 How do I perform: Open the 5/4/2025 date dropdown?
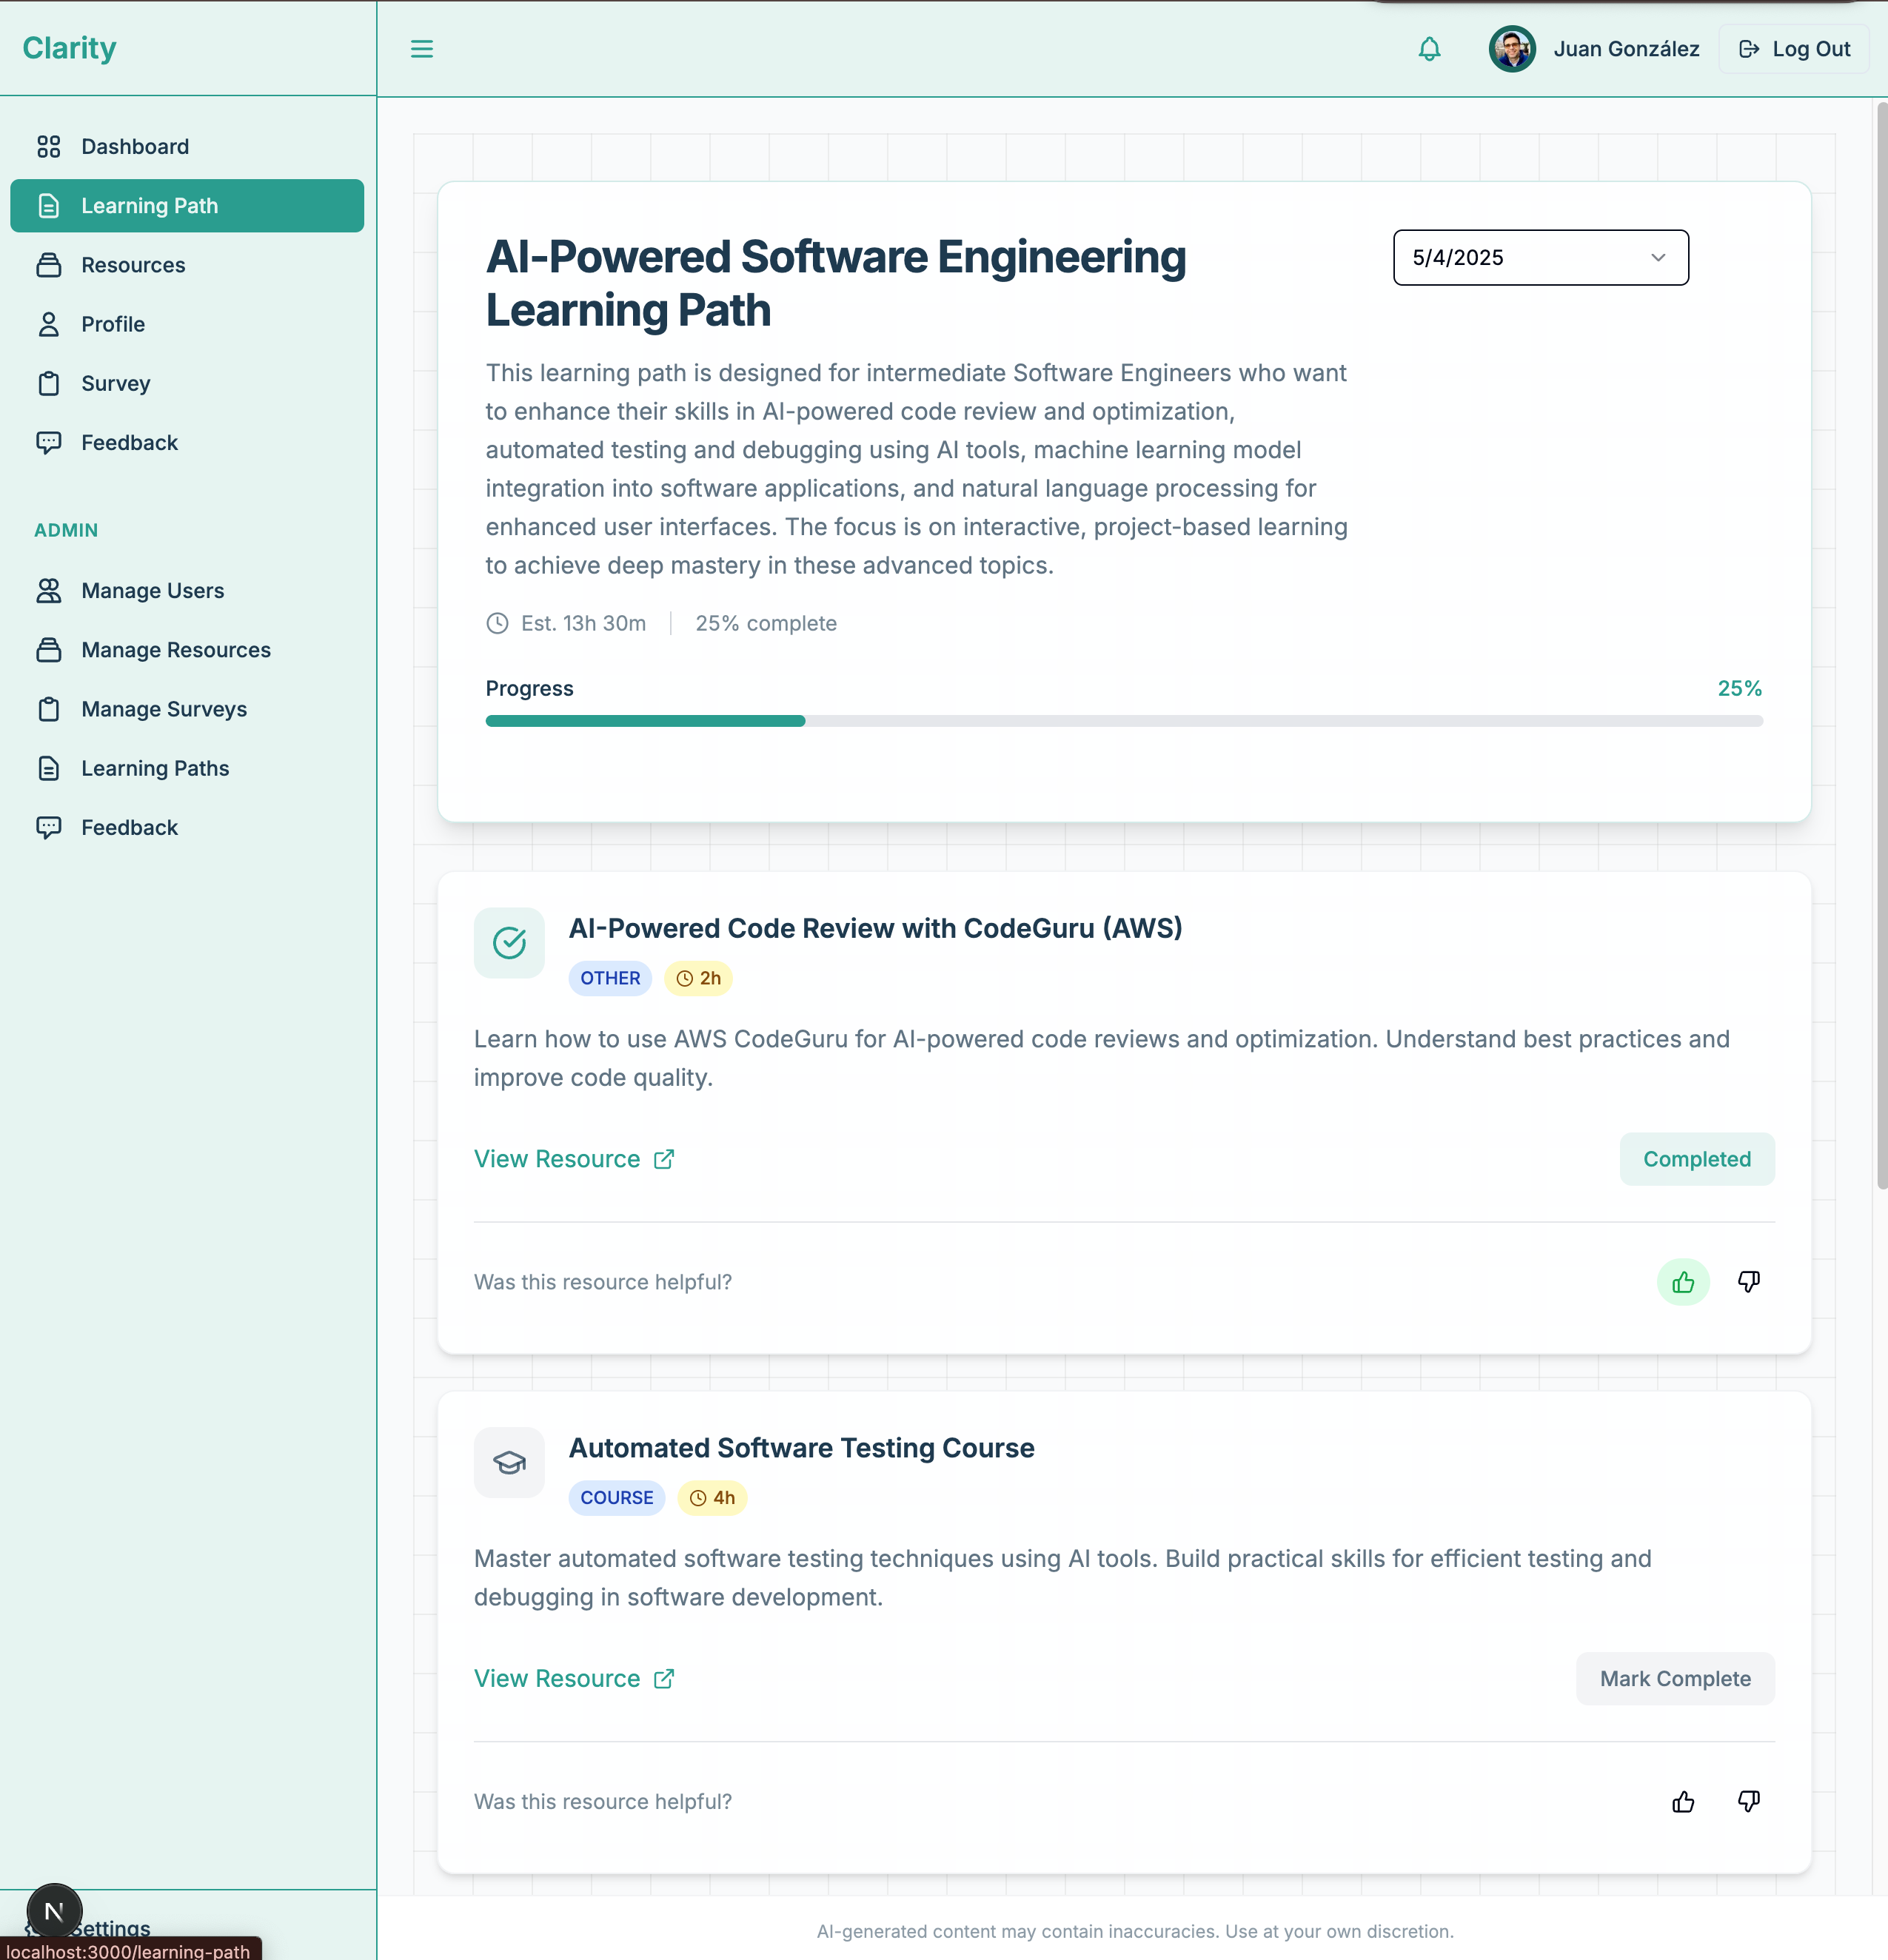[x=1540, y=257]
